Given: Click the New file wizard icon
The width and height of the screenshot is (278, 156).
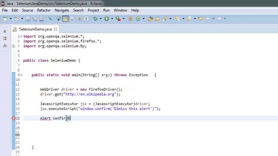Looking at the screenshot, I should (5, 19).
